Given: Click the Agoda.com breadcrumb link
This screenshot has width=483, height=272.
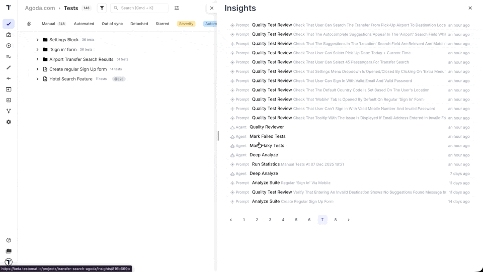Looking at the screenshot, I should click(40, 8).
